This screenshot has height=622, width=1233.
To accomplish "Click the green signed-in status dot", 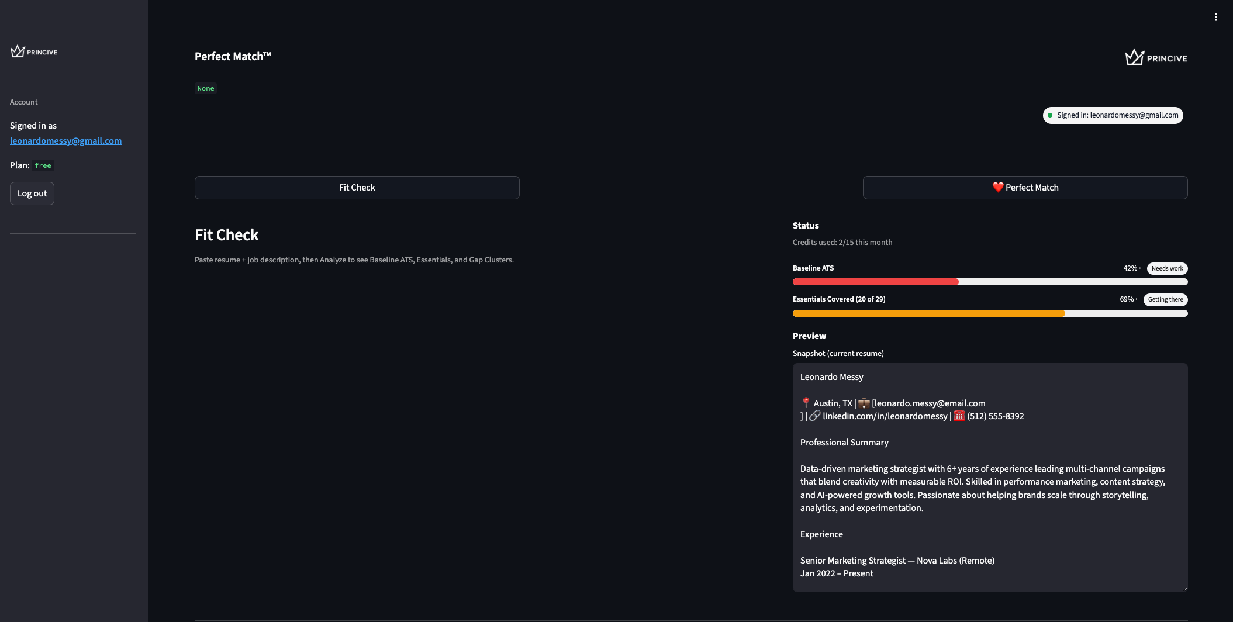I will click(1050, 115).
